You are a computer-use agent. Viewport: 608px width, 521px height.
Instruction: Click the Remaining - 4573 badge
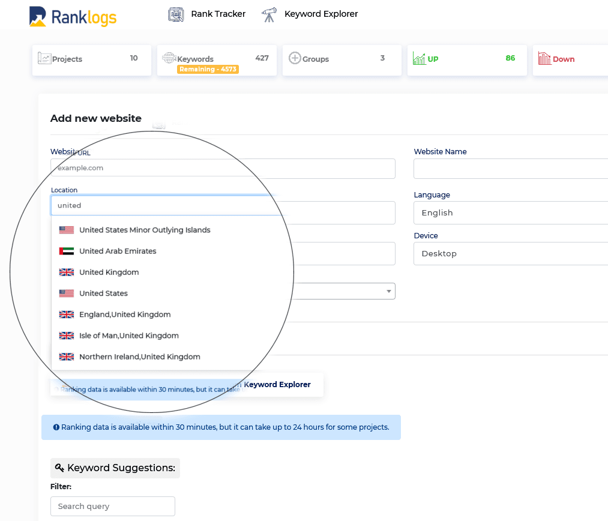208,70
